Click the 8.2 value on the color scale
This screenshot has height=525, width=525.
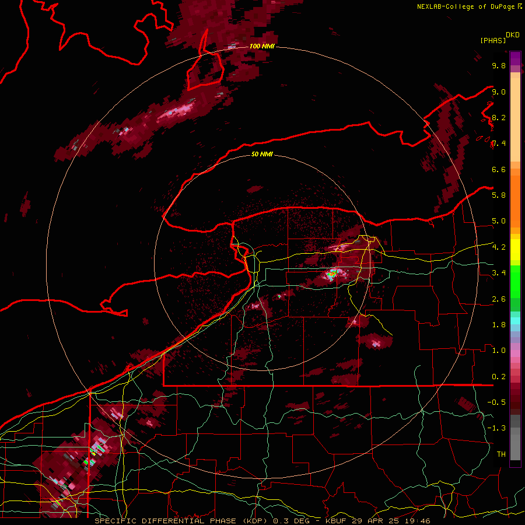point(499,117)
